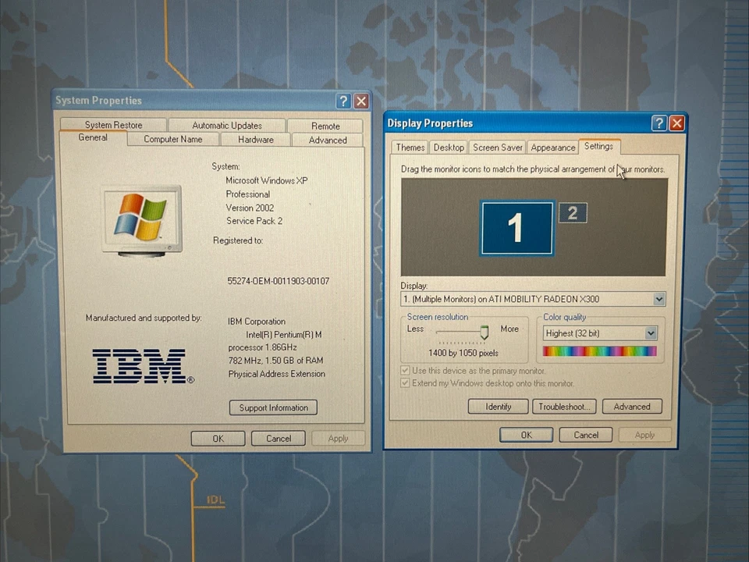Click the Identify button
This screenshot has height=562, width=749.
tap(498, 406)
